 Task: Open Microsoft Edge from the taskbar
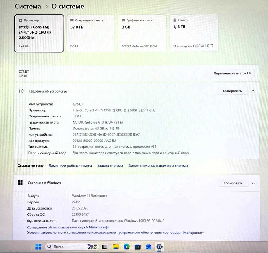click(127, 246)
